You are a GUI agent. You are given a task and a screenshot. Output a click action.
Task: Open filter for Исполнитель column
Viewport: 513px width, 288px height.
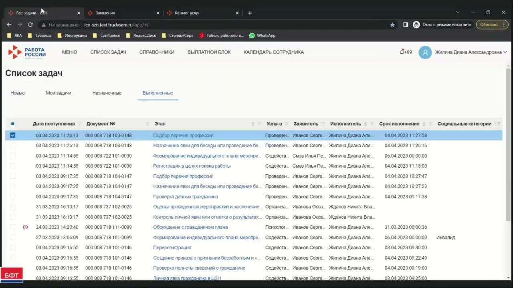pyautogui.click(x=372, y=124)
